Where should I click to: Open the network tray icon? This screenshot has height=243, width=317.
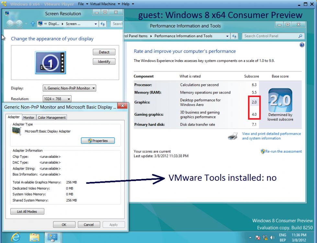pyautogui.click(x=265, y=237)
